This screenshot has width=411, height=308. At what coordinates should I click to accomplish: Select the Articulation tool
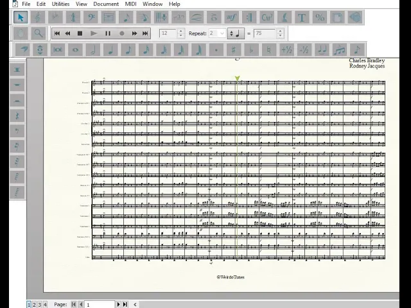214,17
